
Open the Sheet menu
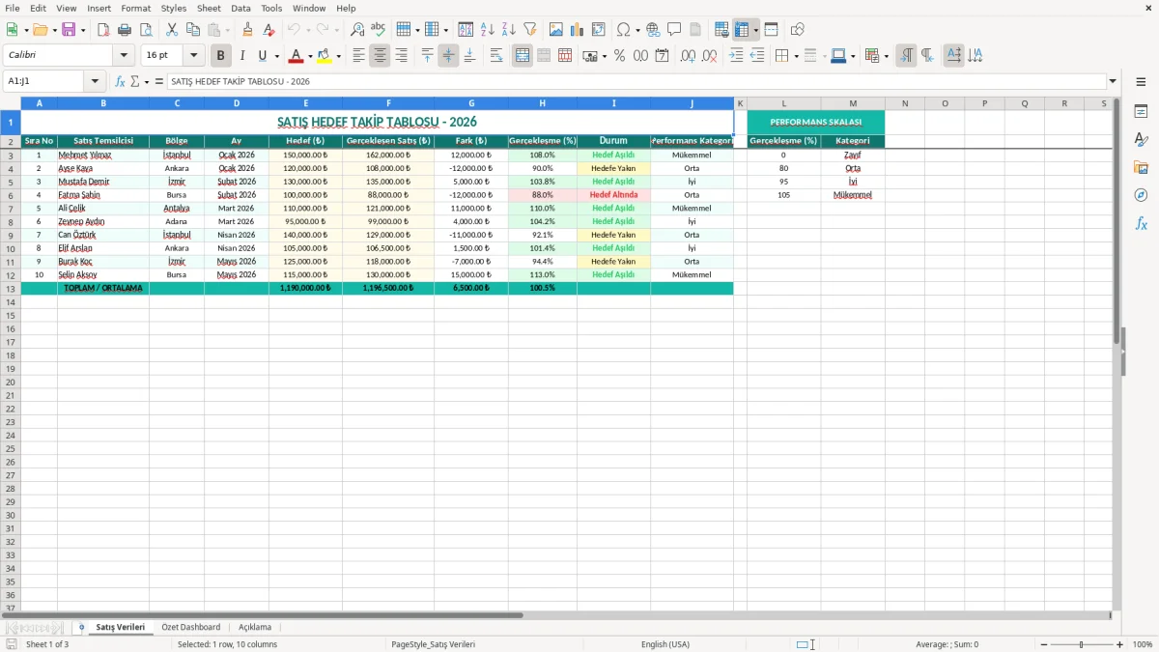click(x=209, y=8)
